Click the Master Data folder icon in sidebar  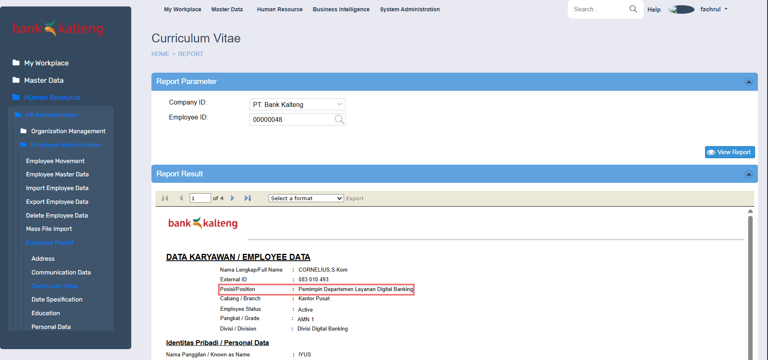tap(16, 80)
